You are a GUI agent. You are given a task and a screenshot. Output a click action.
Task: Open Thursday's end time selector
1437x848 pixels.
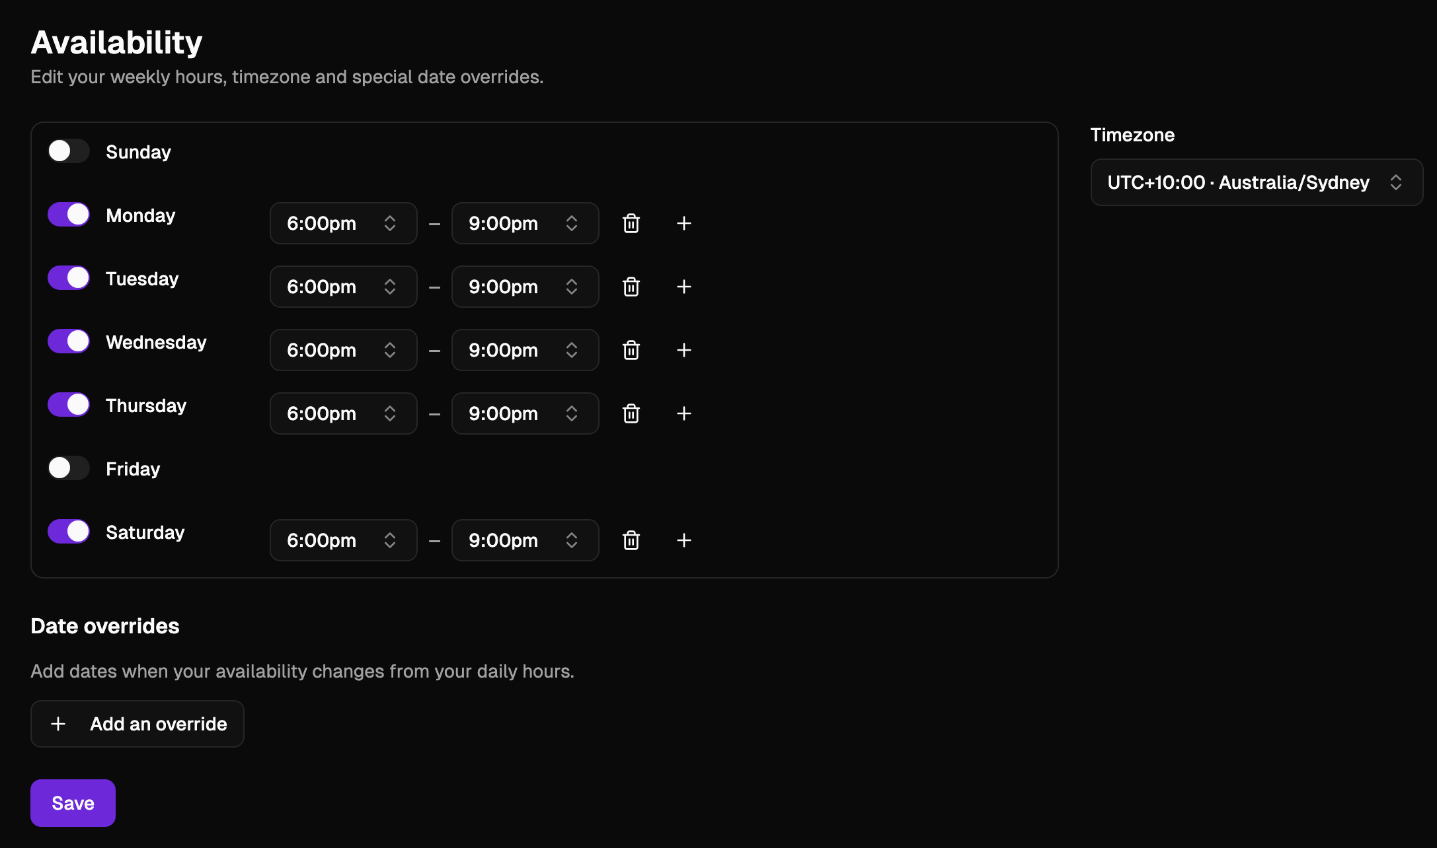(x=525, y=413)
